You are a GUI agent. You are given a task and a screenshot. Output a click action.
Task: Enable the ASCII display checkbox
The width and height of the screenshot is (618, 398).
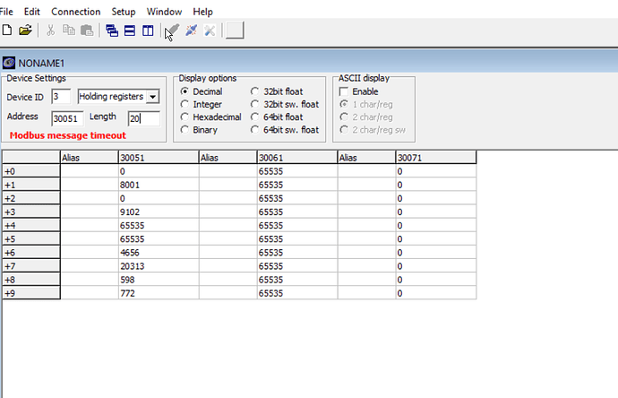(344, 91)
